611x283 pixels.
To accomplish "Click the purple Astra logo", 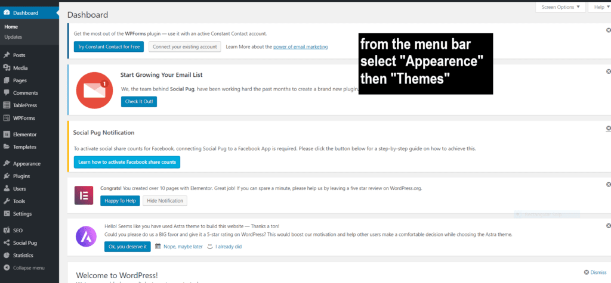I will pos(86,237).
